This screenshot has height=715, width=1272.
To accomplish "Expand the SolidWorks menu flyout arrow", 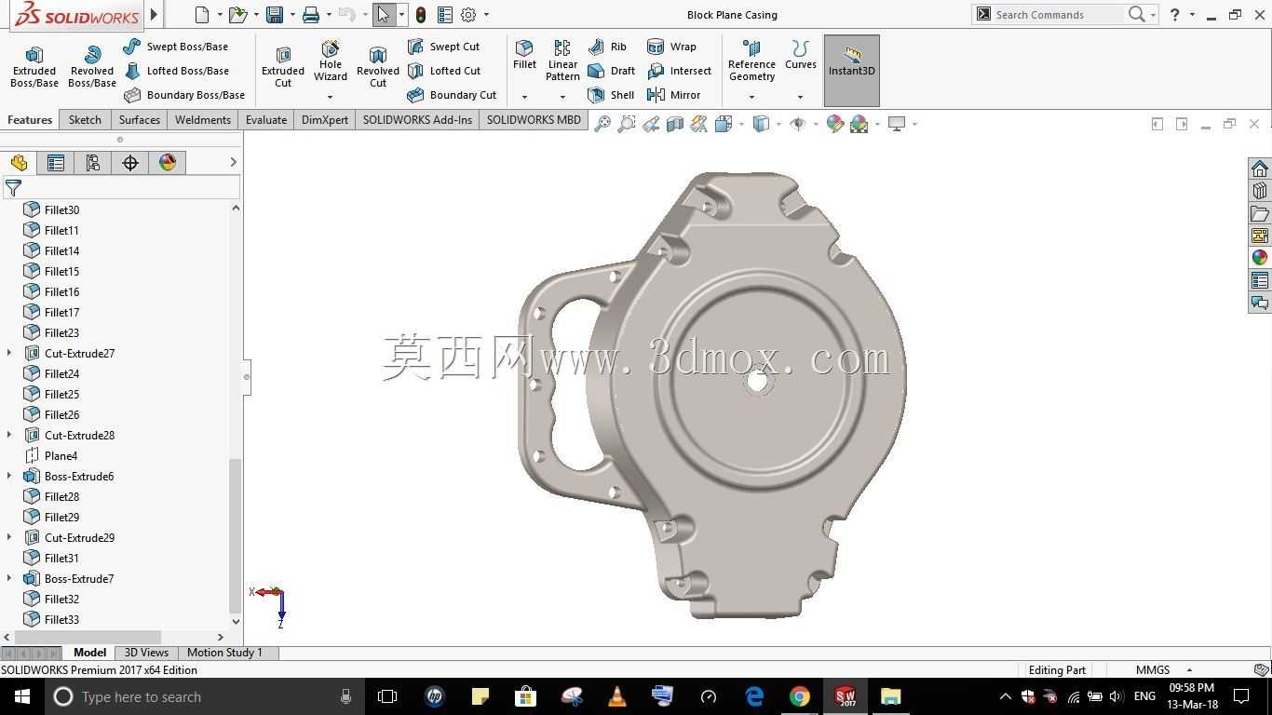I will (155, 15).
